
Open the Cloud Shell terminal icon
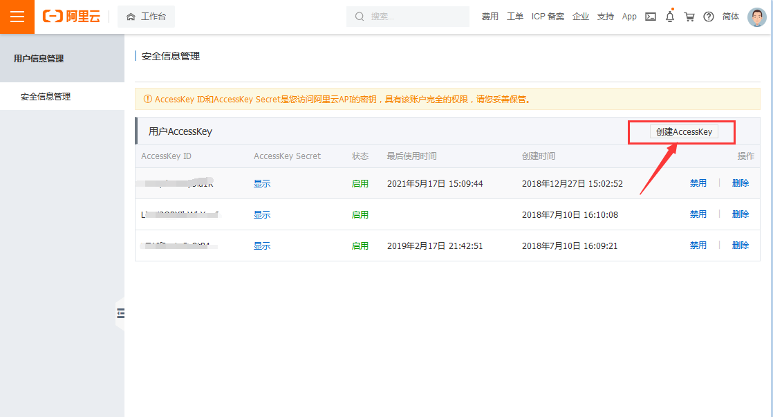(x=650, y=17)
